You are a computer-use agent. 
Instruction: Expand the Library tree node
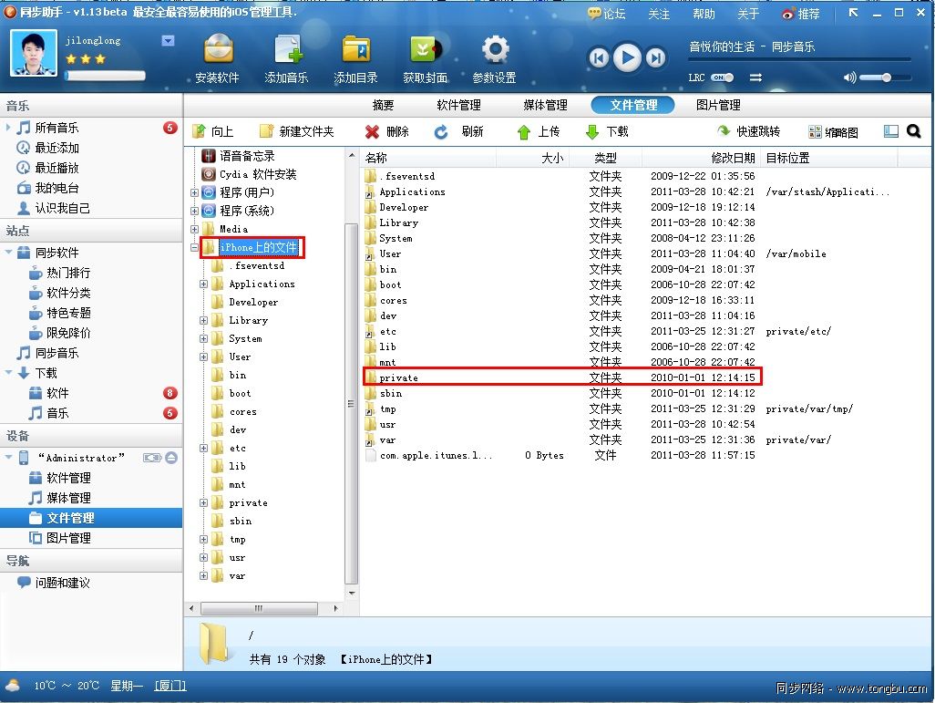coord(203,320)
